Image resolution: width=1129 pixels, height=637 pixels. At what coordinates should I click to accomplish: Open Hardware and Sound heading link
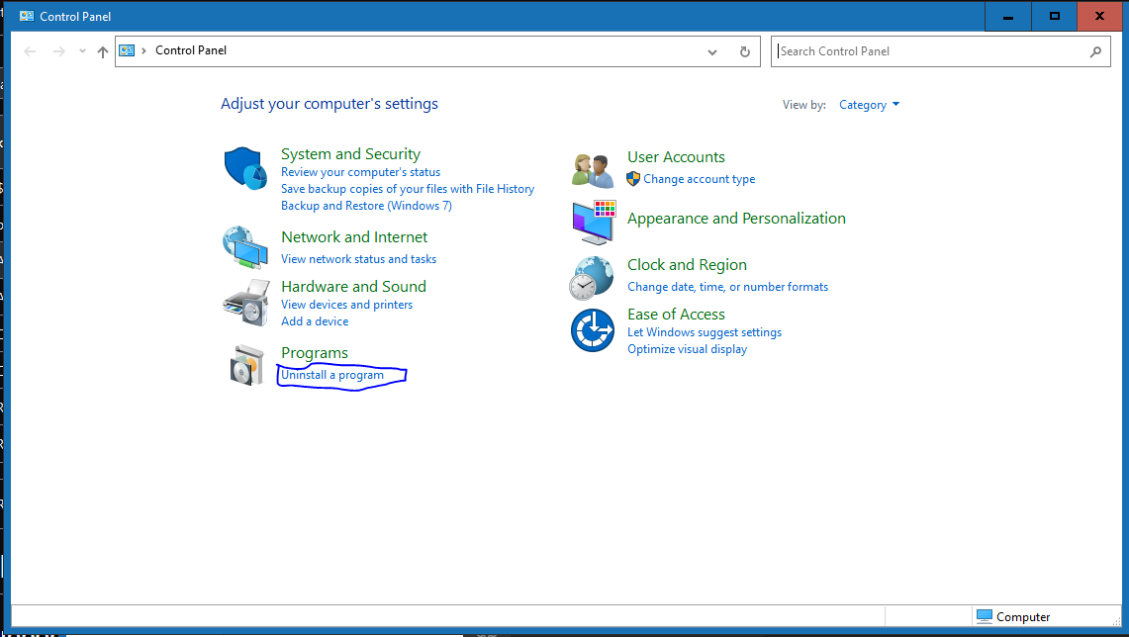(x=353, y=287)
